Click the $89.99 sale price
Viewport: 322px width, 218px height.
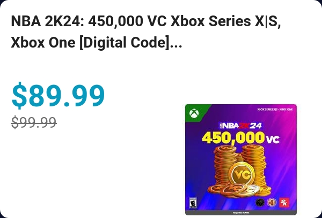point(58,96)
